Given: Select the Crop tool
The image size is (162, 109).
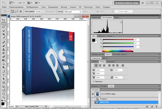Looking at the screenshot, I should coord(3,34).
